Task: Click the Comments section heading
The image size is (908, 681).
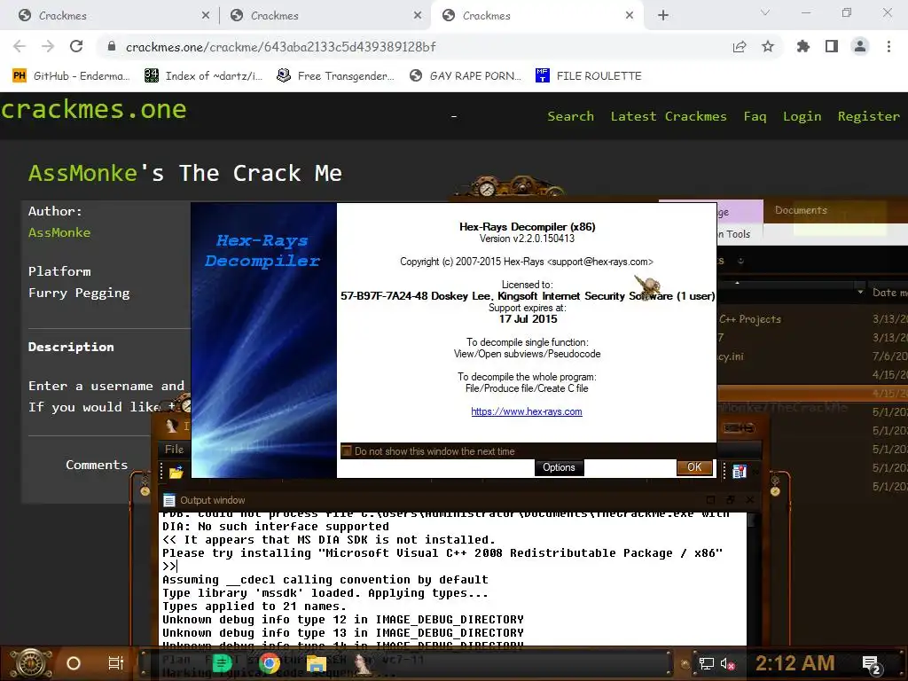Action: click(x=96, y=465)
